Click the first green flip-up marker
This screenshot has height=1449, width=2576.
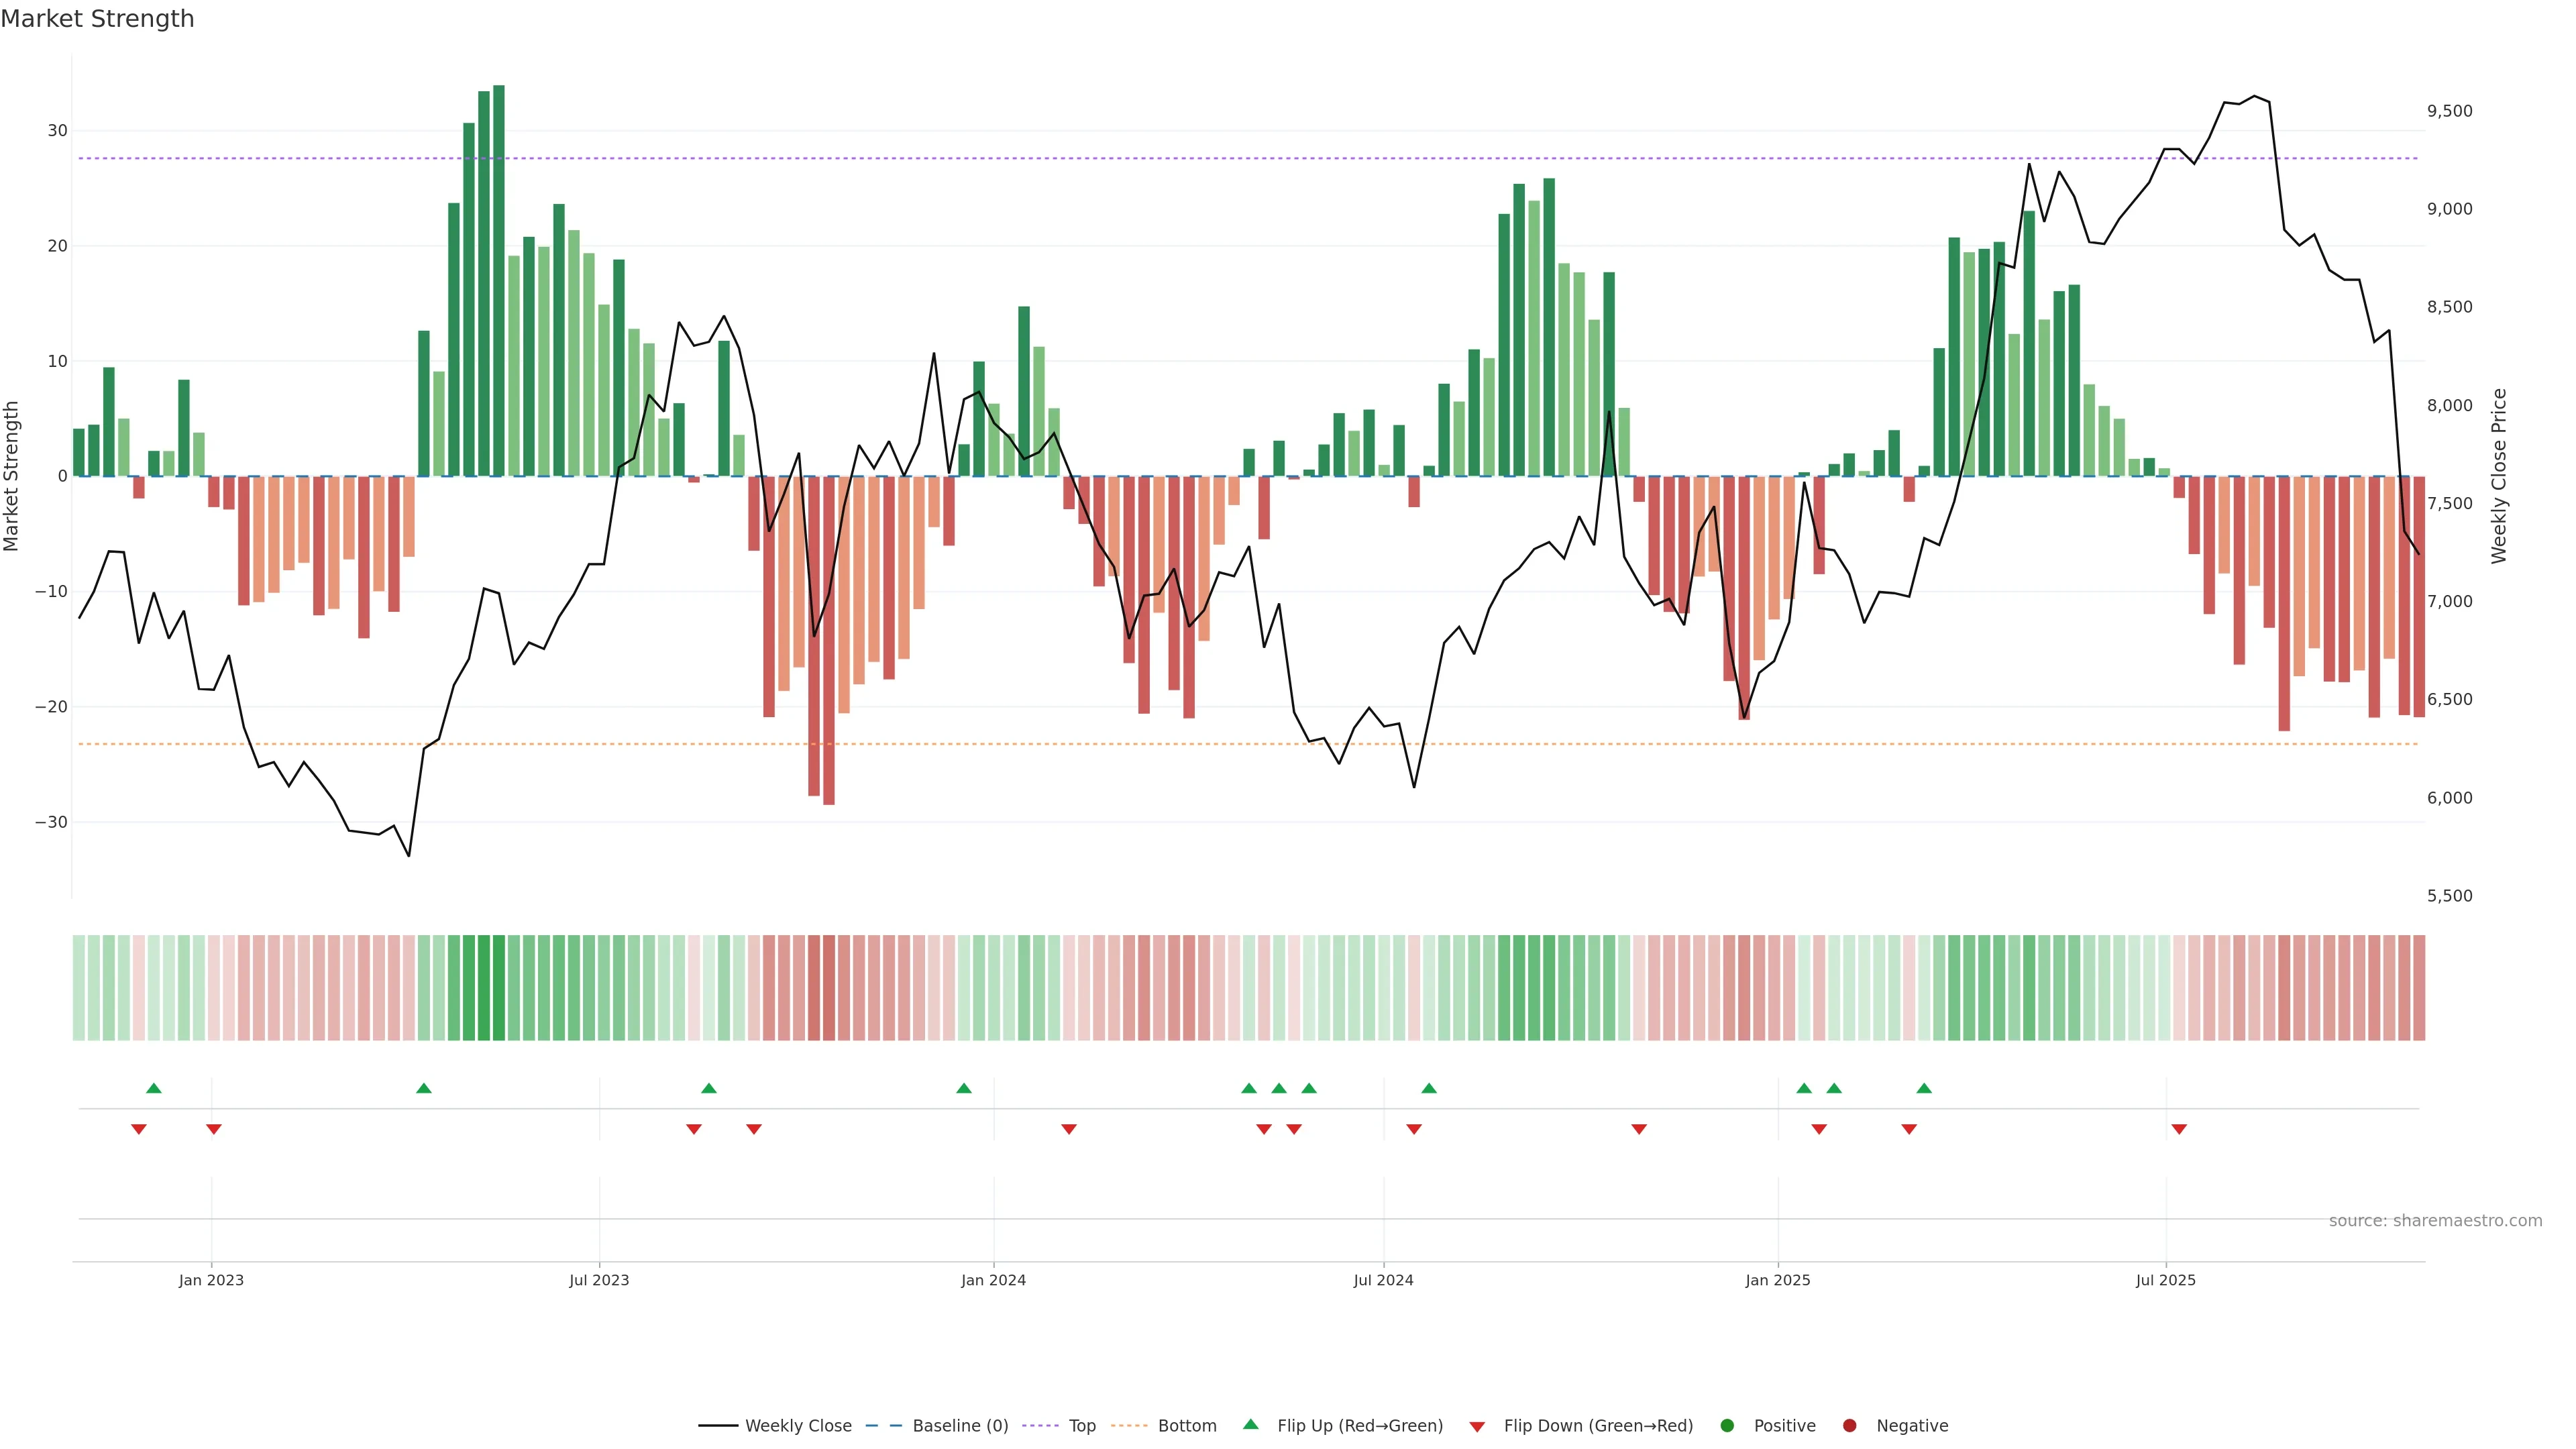pyautogui.click(x=154, y=1088)
